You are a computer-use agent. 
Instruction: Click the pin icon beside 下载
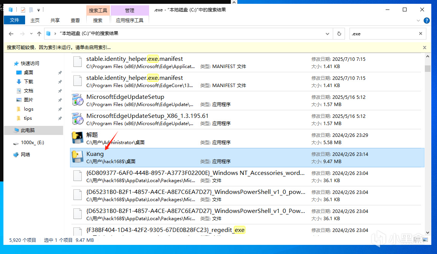(x=60, y=82)
